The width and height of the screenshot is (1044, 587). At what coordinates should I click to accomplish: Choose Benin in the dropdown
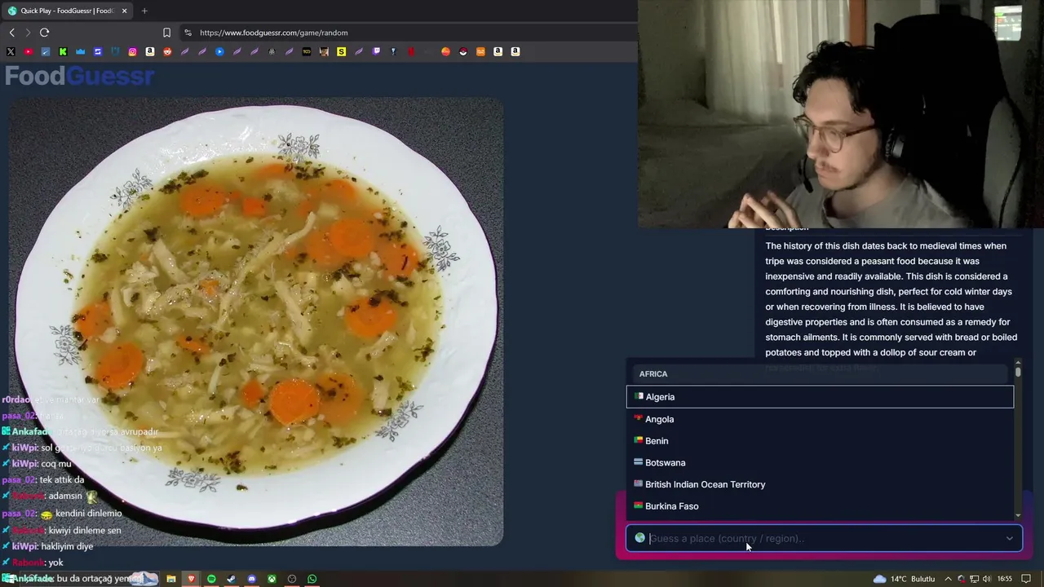[820, 441]
